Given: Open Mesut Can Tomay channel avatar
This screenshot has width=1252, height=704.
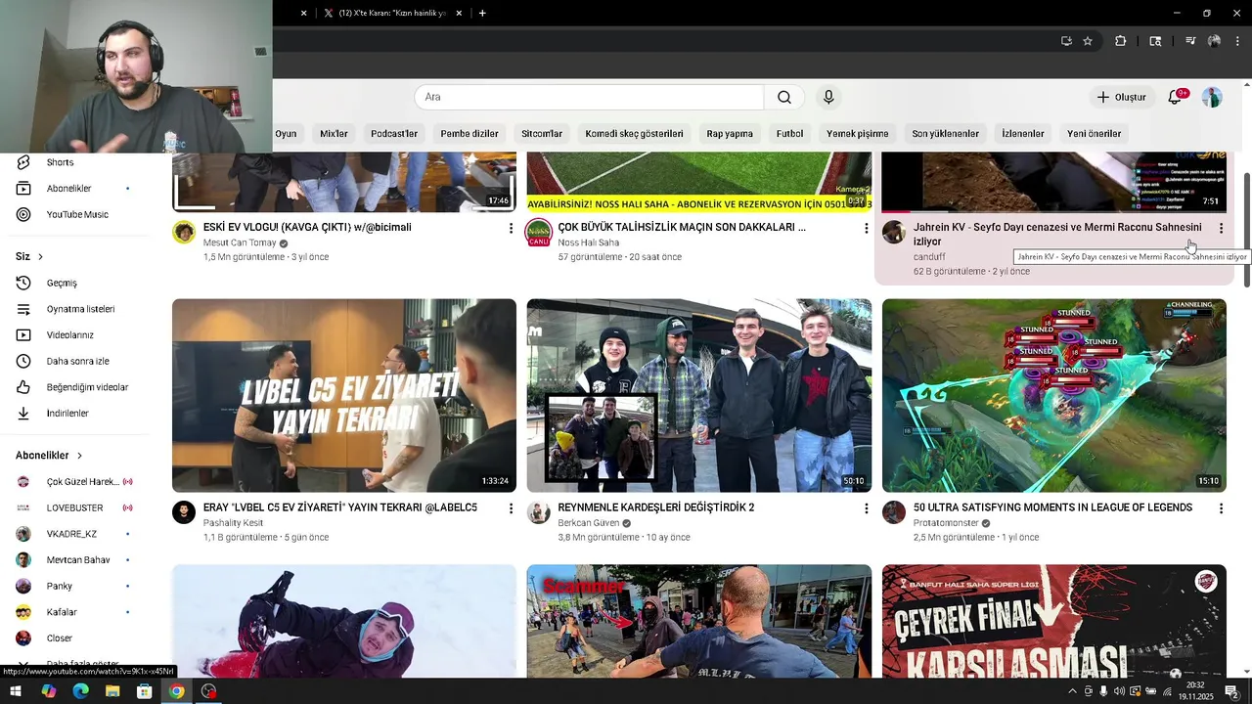Looking at the screenshot, I should click(x=184, y=232).
